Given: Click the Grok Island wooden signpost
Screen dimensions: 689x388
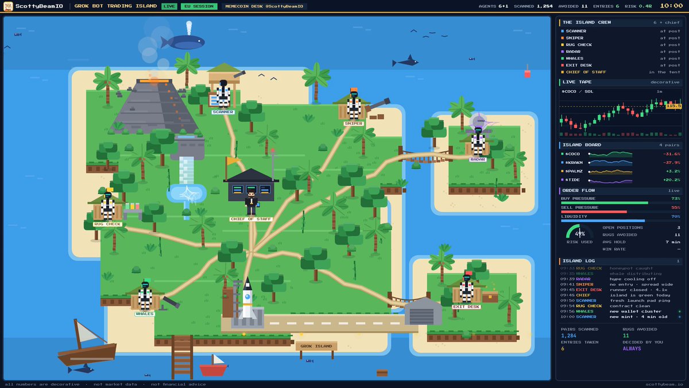Looking at the screenshot, I should [316, 348].
